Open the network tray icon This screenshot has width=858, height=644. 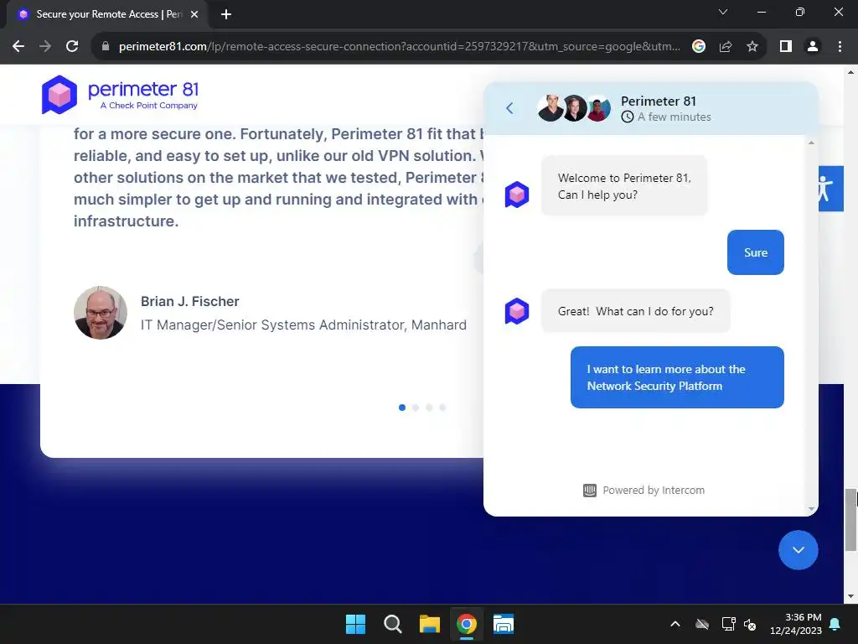pos(728,624)
